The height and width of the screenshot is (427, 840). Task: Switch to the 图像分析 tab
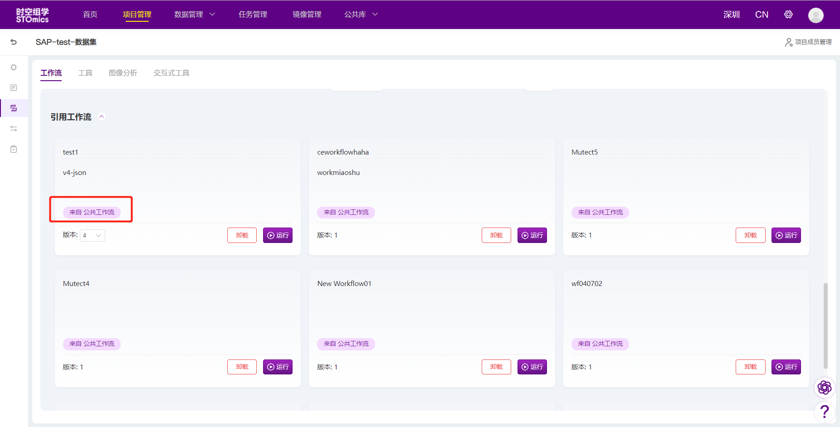click(123, 73)
